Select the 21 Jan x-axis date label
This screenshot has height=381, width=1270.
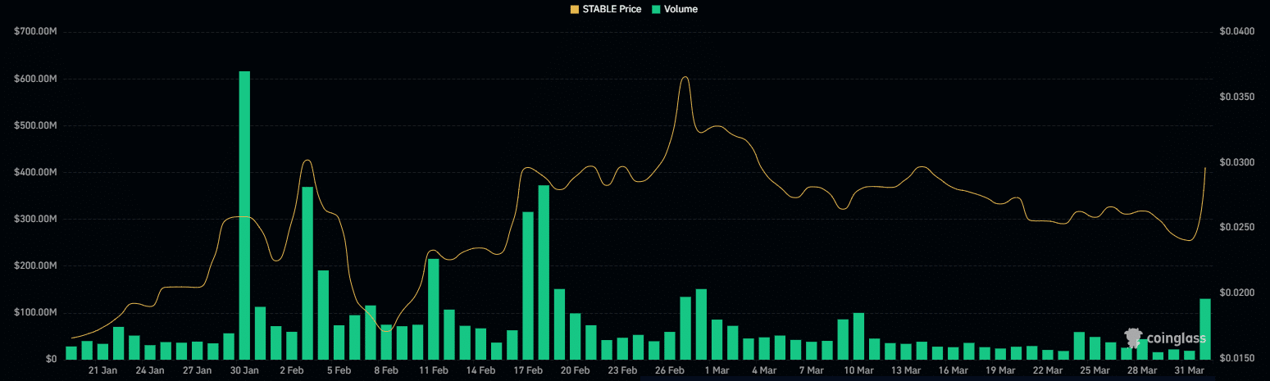coord(102,370)
